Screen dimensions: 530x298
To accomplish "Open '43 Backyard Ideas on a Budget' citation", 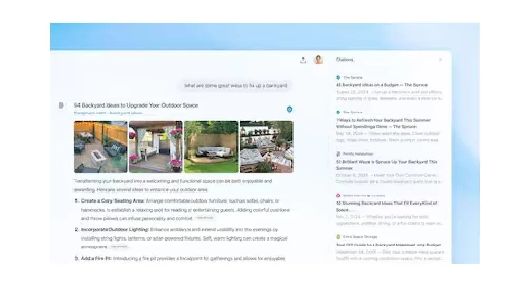I will 381,84.
